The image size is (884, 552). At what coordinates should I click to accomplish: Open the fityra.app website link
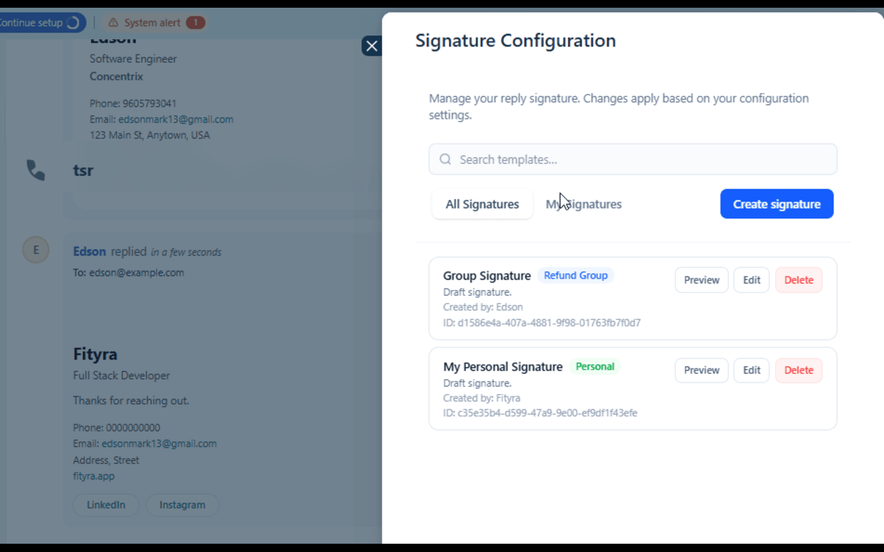(94, 476)
